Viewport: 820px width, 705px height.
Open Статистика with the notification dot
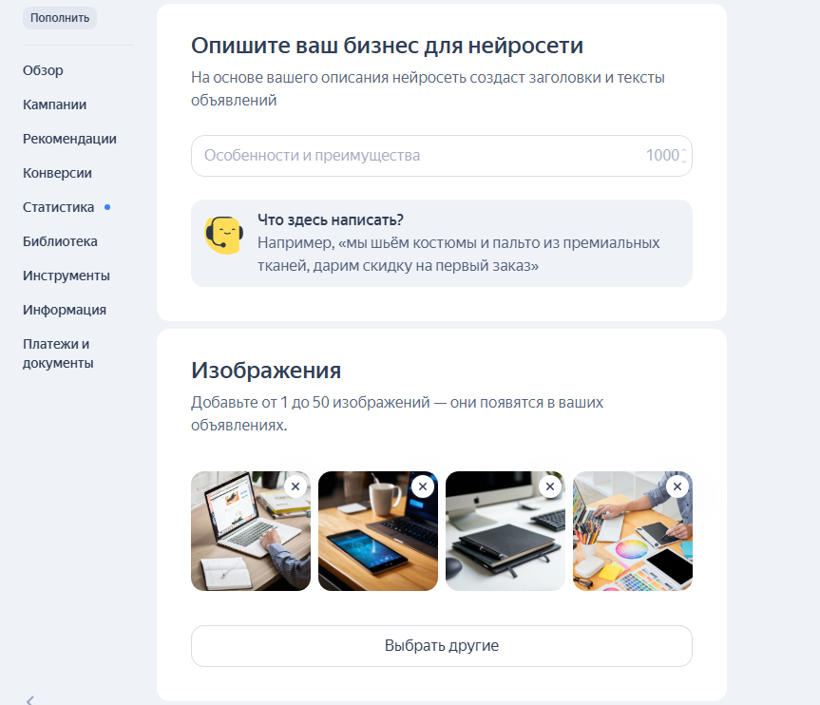coord(59,206)
